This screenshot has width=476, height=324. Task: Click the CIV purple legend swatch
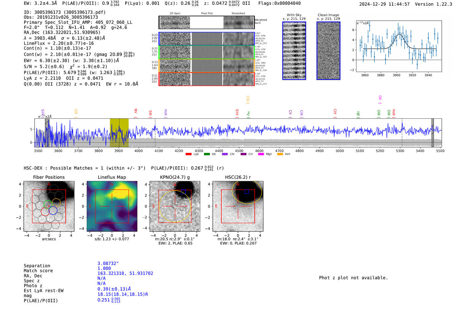click(x=225, y=154)
